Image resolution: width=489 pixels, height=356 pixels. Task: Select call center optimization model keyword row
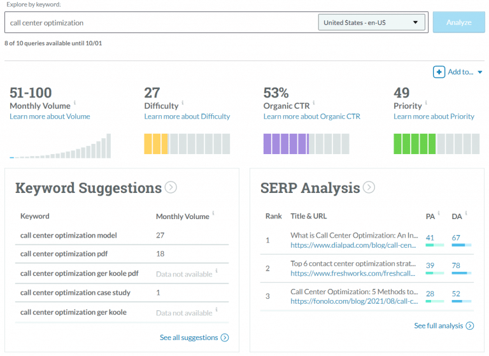coord(69,235)
